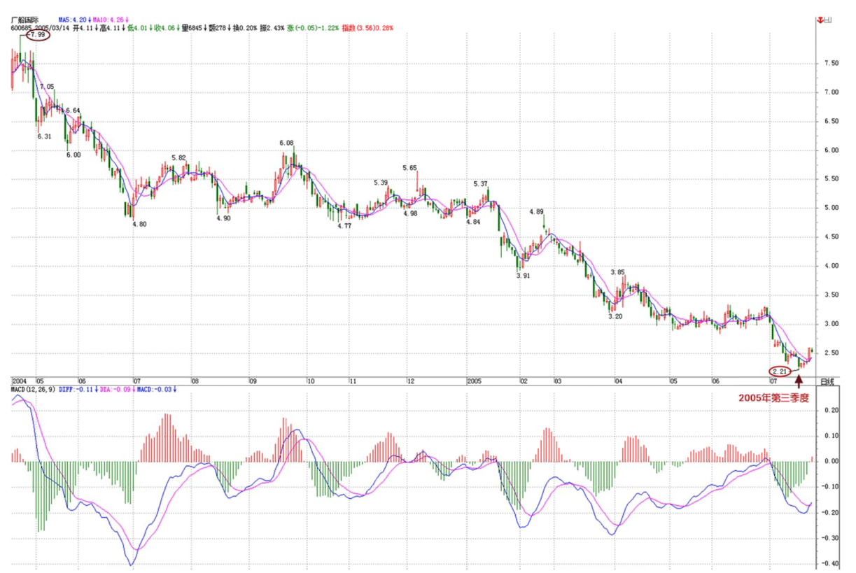Click the circled 2.21 low price label
Image resolution: width=856 pixels, height=573 pixels.
pyautogui.click(x=781, y=370)
